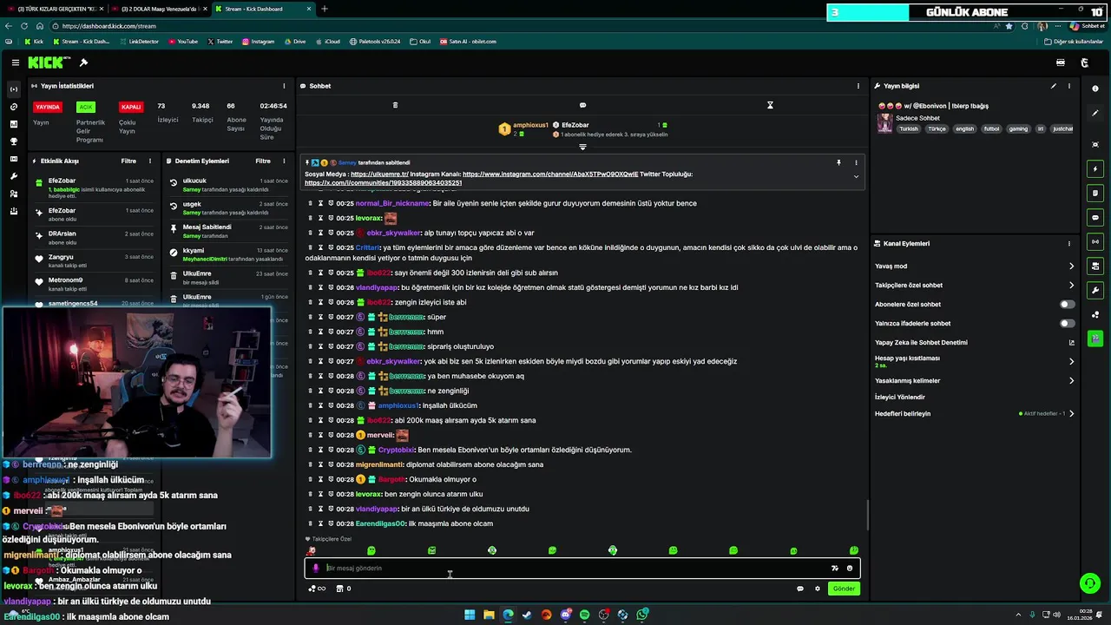Screen dimensions: 1111x625
Task: Open chat settings gear near Gönder
Action: [817, 589]
